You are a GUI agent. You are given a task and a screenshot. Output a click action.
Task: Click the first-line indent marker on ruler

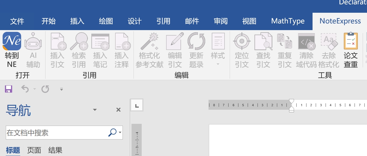pos(292,101)
